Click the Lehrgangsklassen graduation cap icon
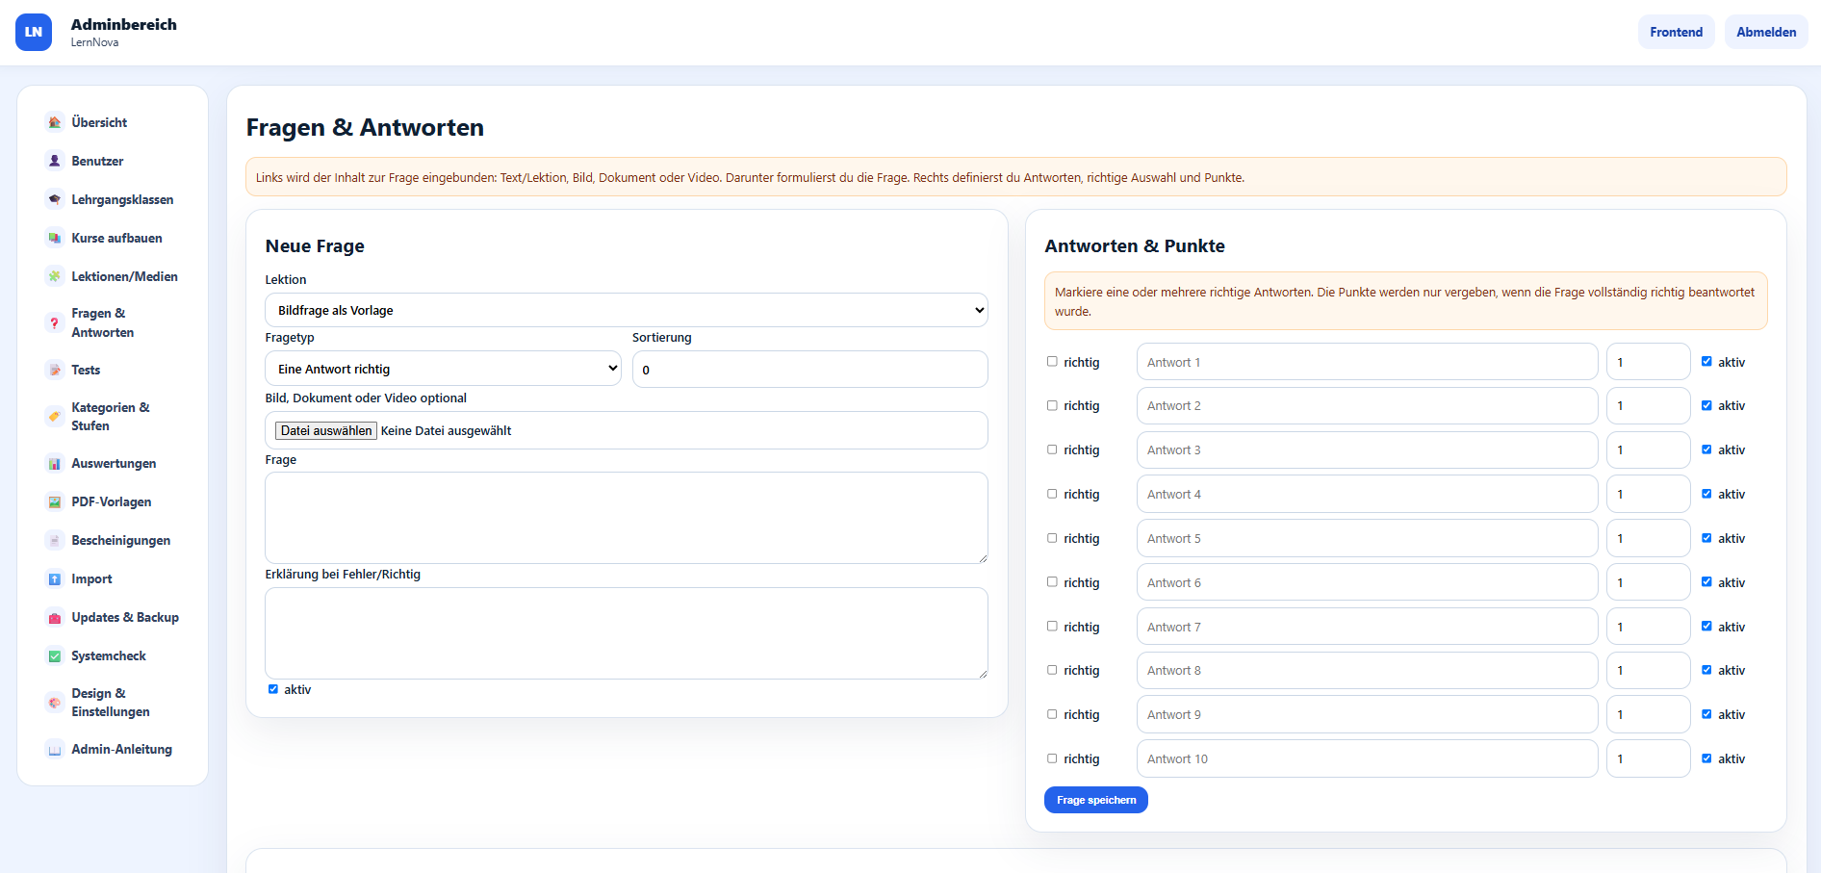Screen dimensions: 1821x873 55,199
